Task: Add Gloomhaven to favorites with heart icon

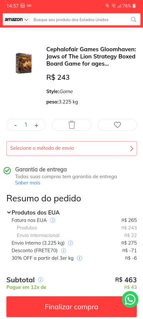Action: tap(117, 125)
